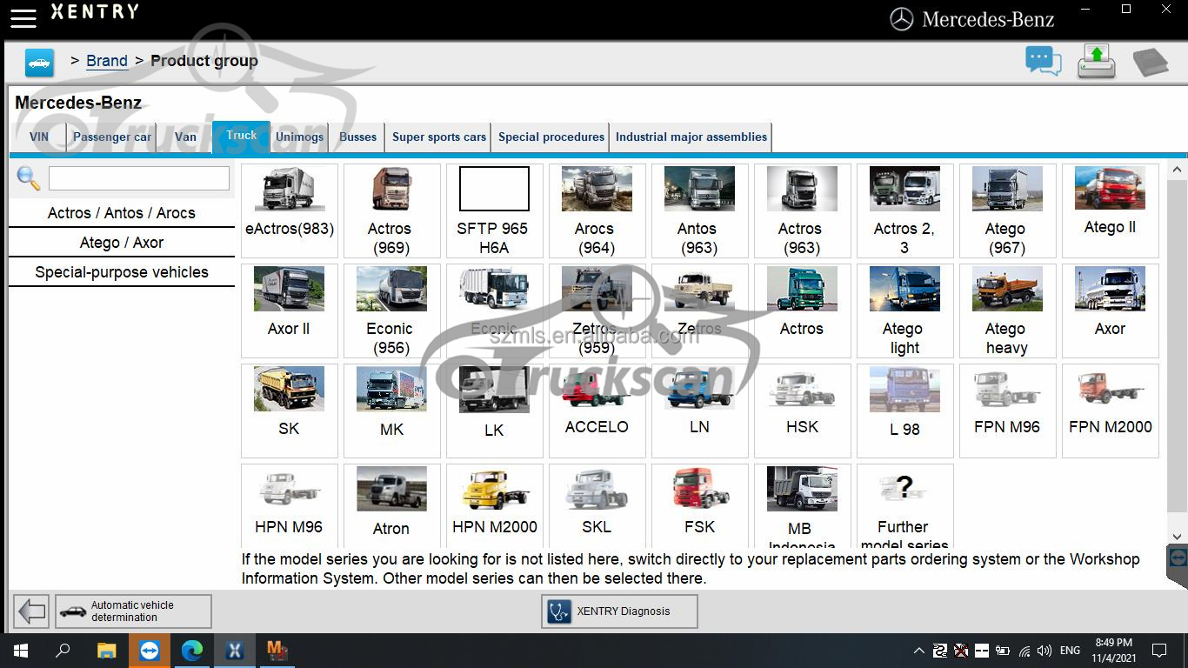Select the HPN M2000 tile

pos(495,505)
